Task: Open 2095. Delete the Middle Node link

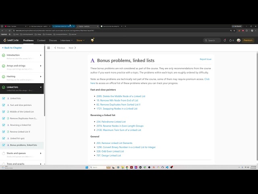Action: (121, 96)
